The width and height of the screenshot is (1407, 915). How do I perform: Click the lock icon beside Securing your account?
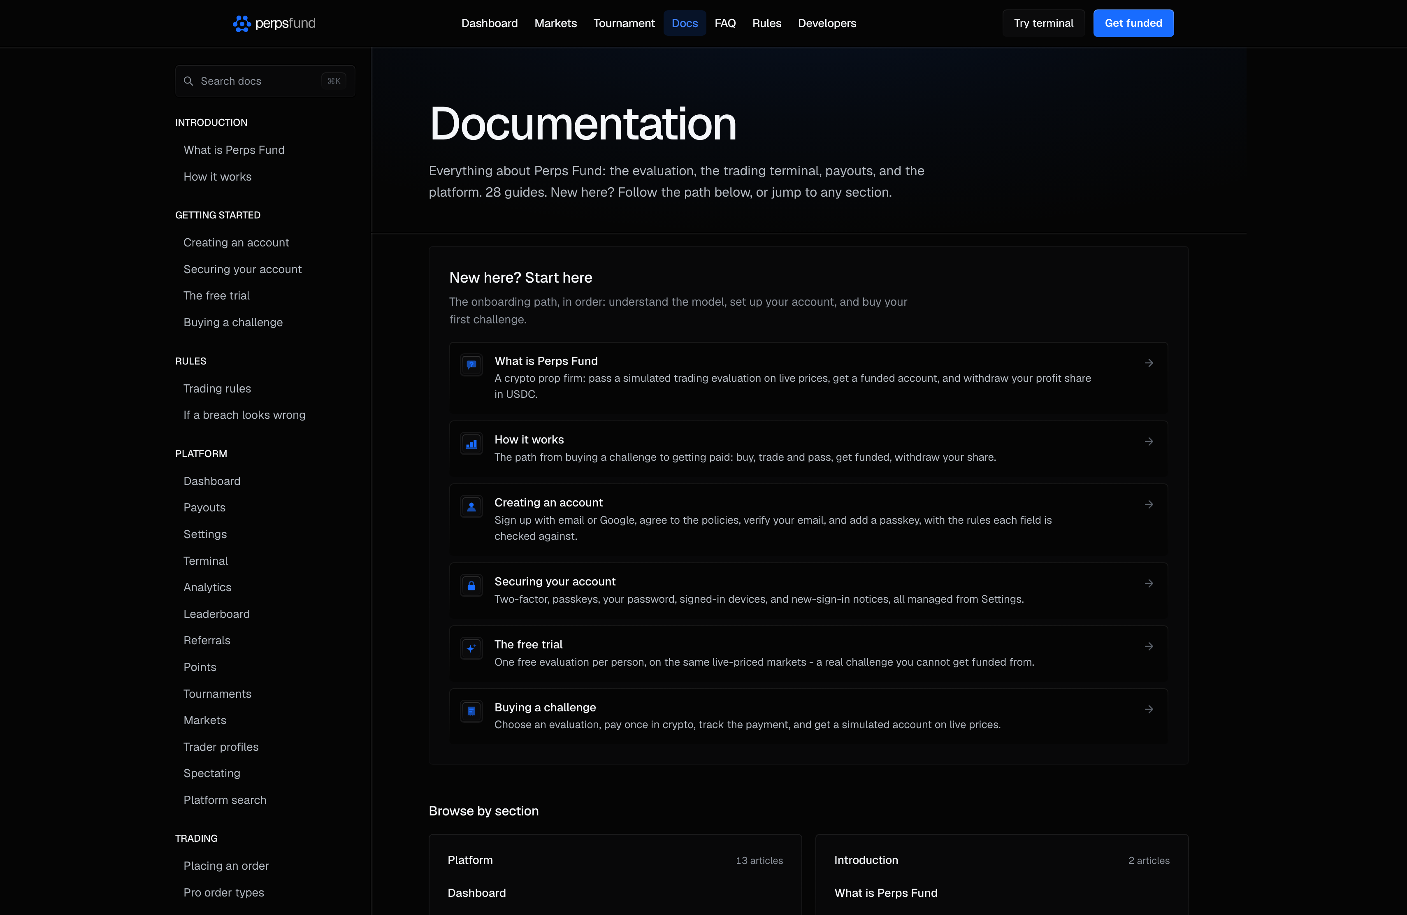[471, 585]
